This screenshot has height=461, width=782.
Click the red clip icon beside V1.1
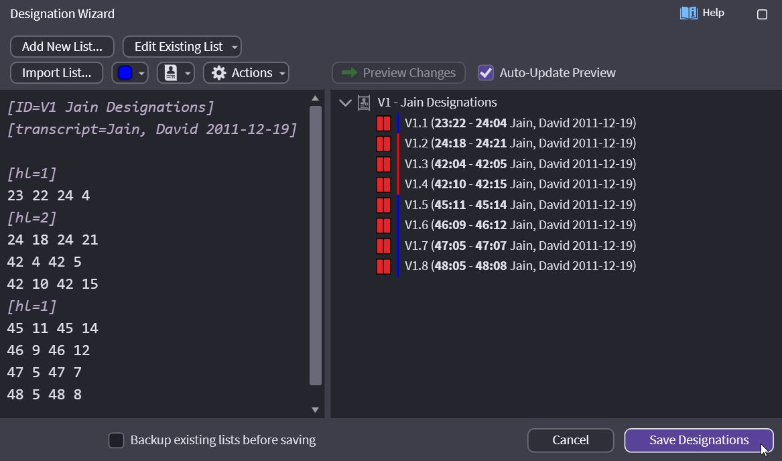tap(383, 123)
